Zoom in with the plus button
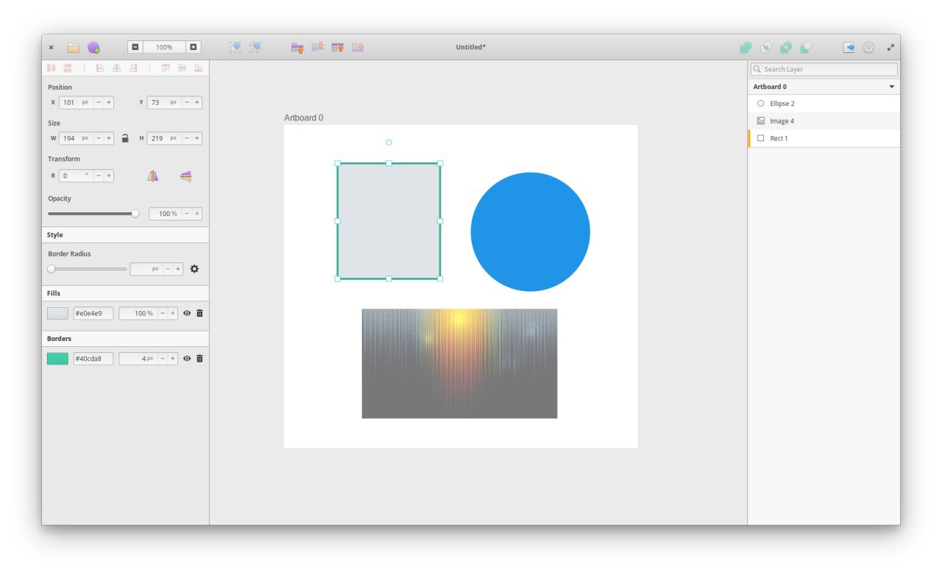Viewport: 942px width, 574px height. (x=193, y=47)
